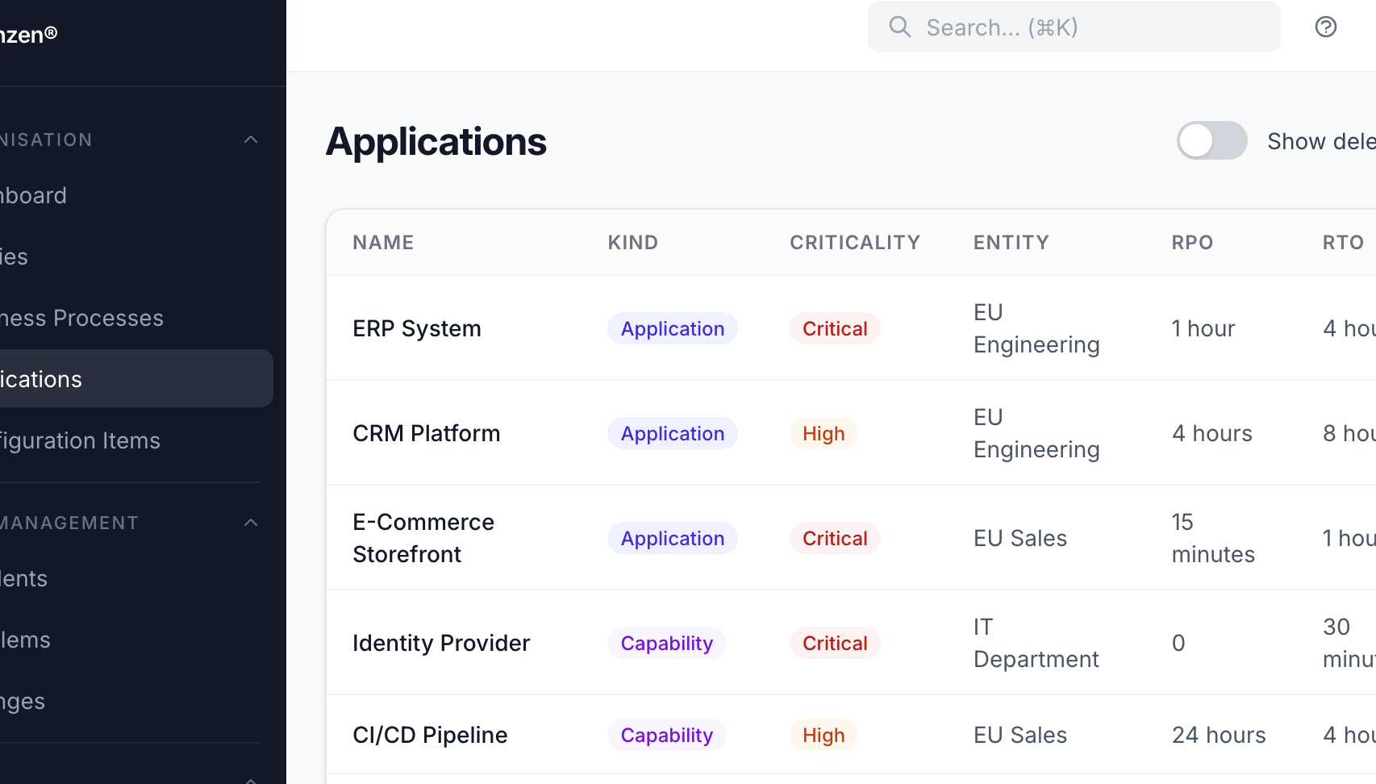View CRM Platform details
The height and width of the screenshot is (784, 1376).
click(x=426, y=433)
